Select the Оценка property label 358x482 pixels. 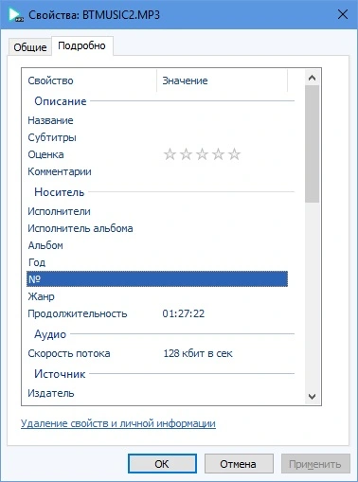[45, 154]
